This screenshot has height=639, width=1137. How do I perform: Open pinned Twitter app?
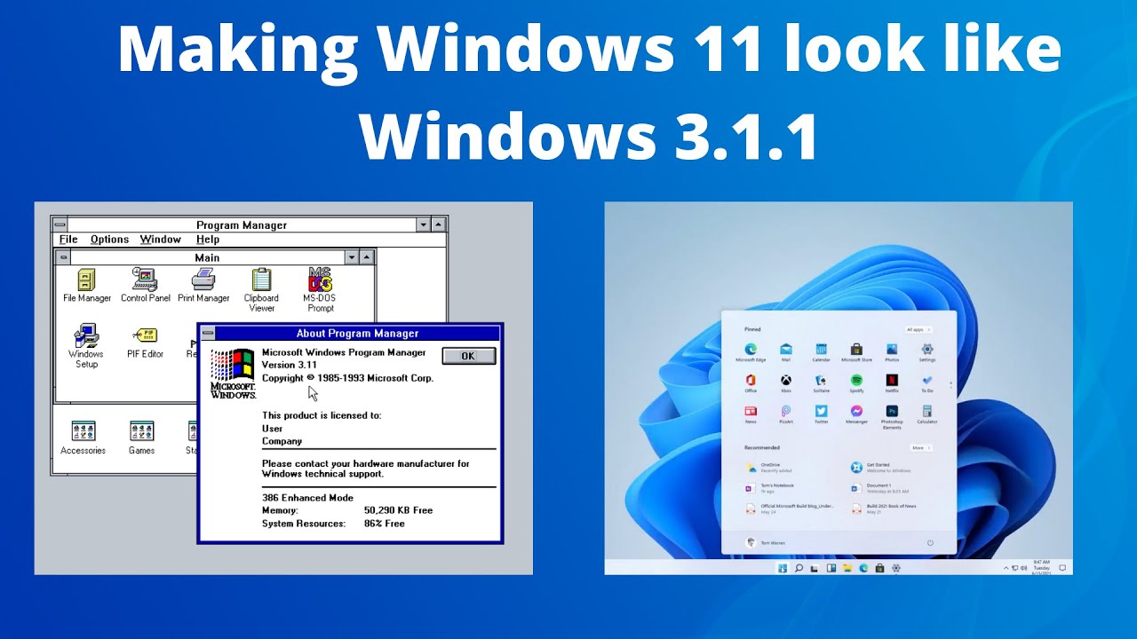coord(821,414)
